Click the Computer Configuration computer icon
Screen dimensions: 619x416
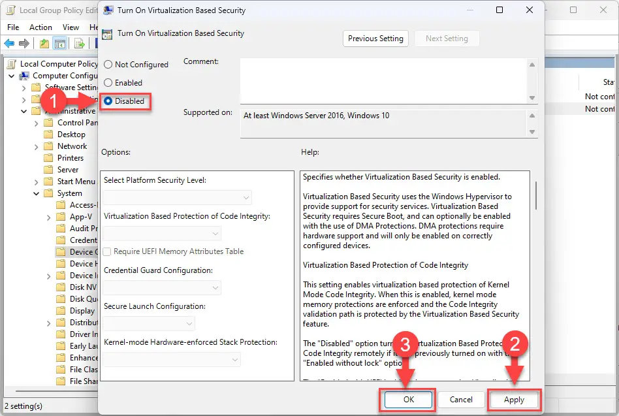tap(24, 76)
